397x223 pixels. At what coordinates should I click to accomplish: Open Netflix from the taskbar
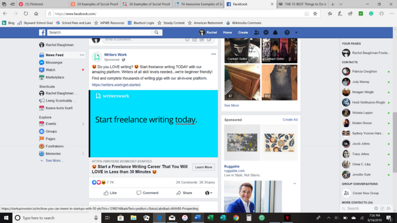tap(287, 218)
